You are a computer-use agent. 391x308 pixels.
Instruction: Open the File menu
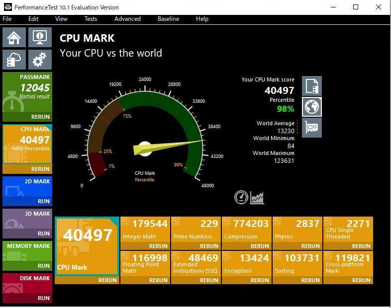click(x=7, y=19)
